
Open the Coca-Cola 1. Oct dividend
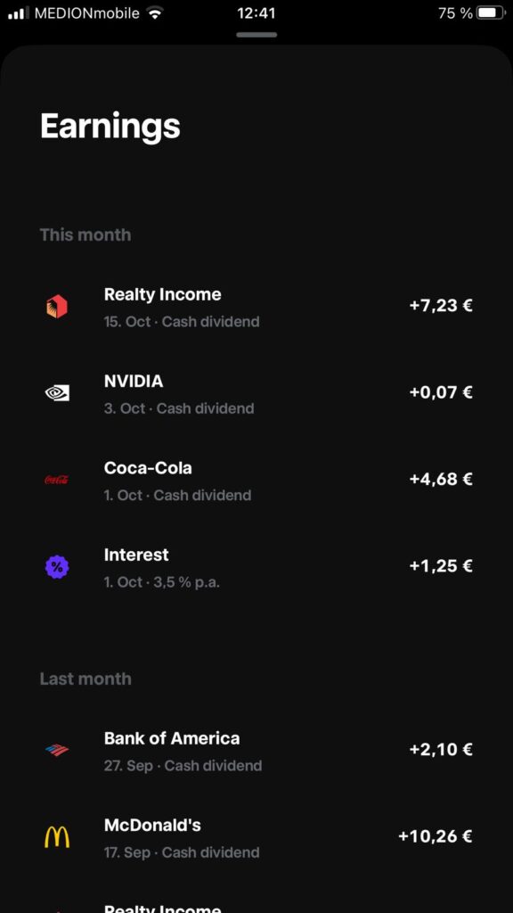tap(256, 481)
